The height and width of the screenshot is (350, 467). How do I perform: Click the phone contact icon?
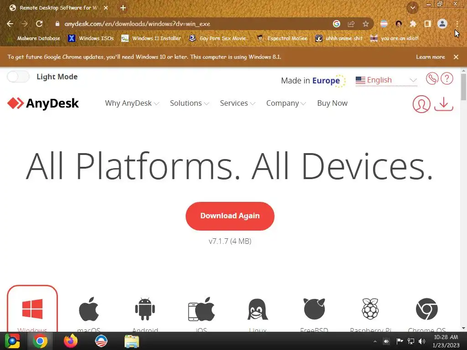point(432,78)
